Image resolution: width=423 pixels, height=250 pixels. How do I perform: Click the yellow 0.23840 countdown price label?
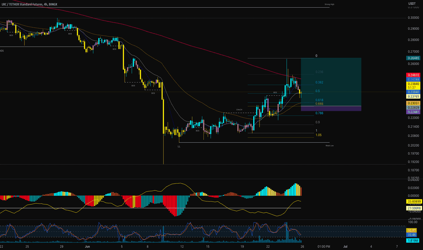tap(413, 85)
